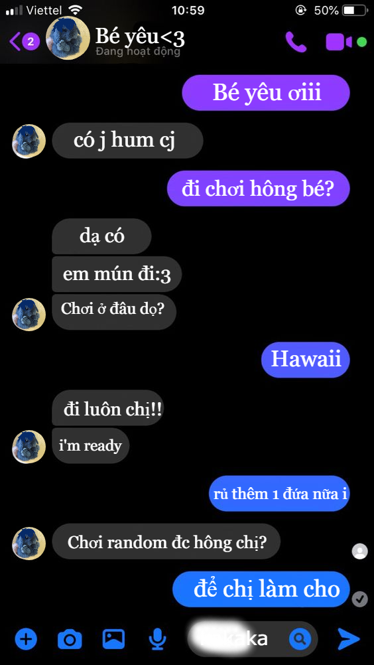Open the plus attachments menu

(x=27, y=638)
